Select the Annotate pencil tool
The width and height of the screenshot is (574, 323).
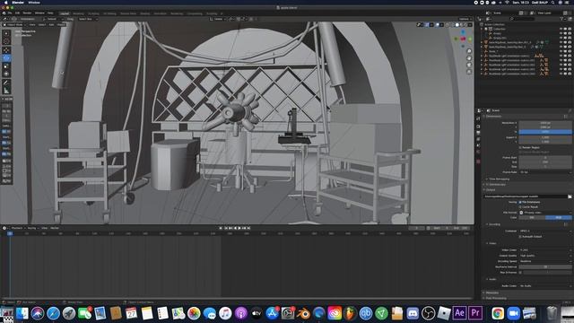pyautogui.click(x=6, y=83)
